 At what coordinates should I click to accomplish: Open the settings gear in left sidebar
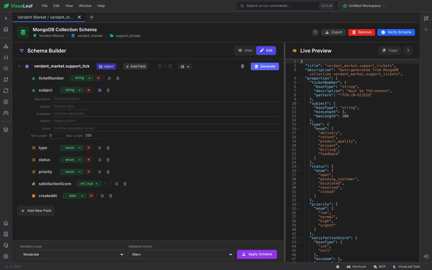[x=6, y=256]
